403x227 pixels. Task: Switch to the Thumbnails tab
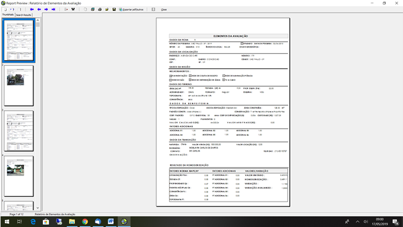[8, 15]
